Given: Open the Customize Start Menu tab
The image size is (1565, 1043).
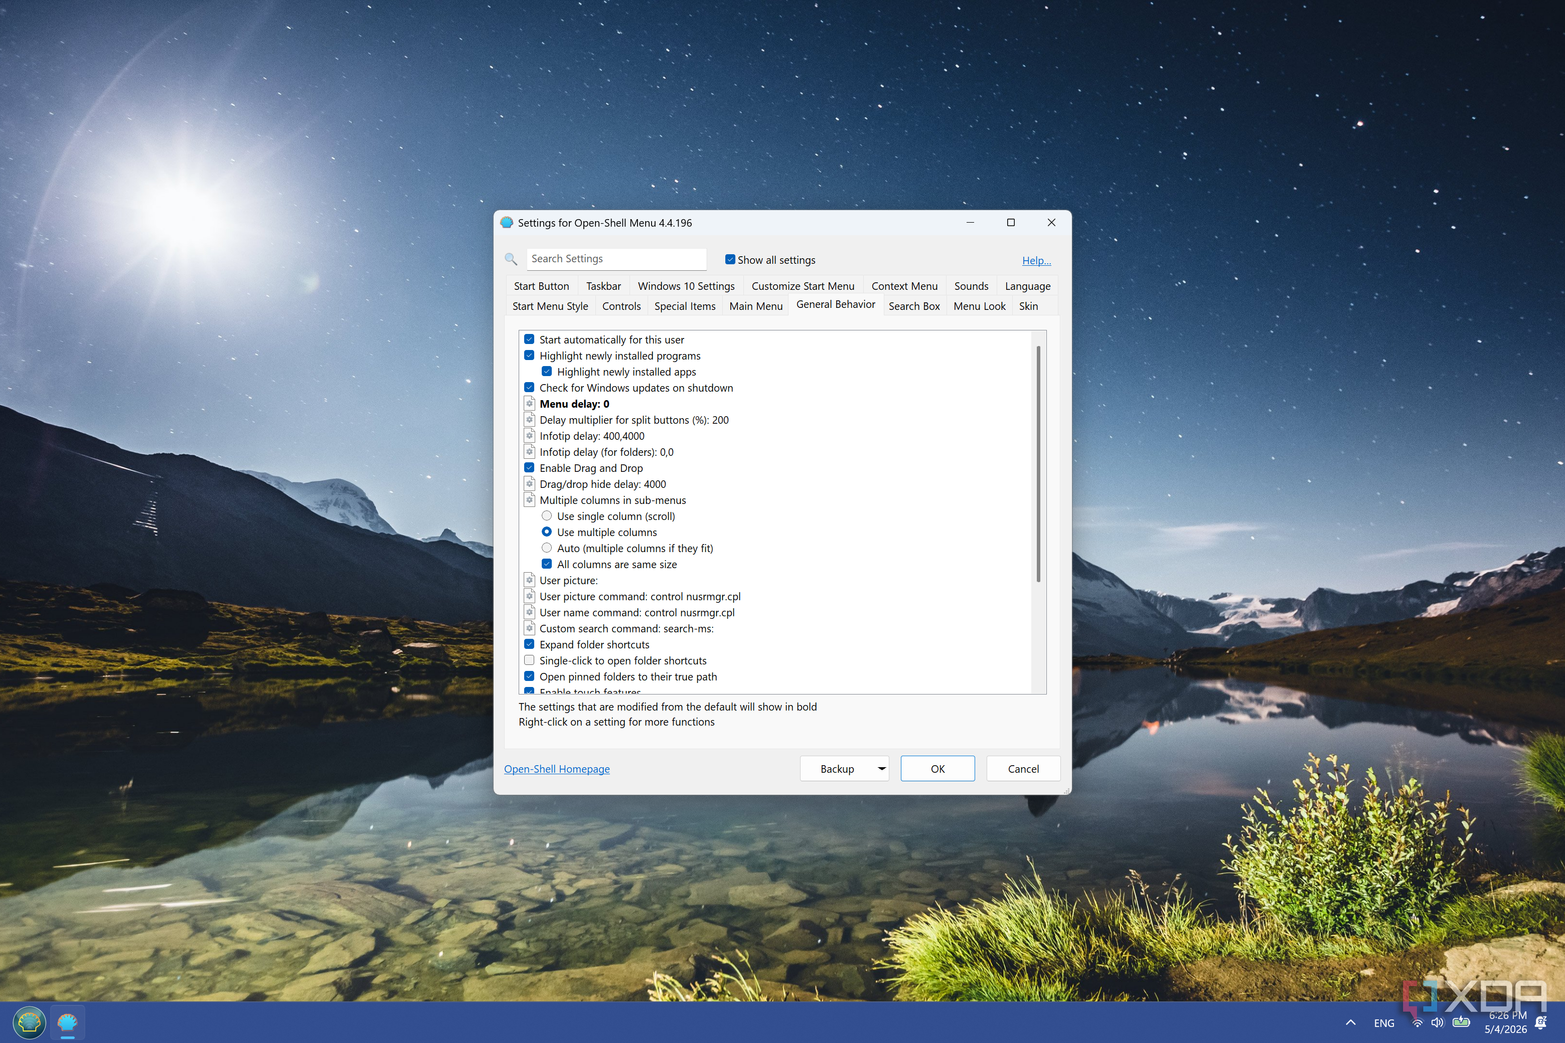Looking at the screenshot, I should tap(803, 286).
